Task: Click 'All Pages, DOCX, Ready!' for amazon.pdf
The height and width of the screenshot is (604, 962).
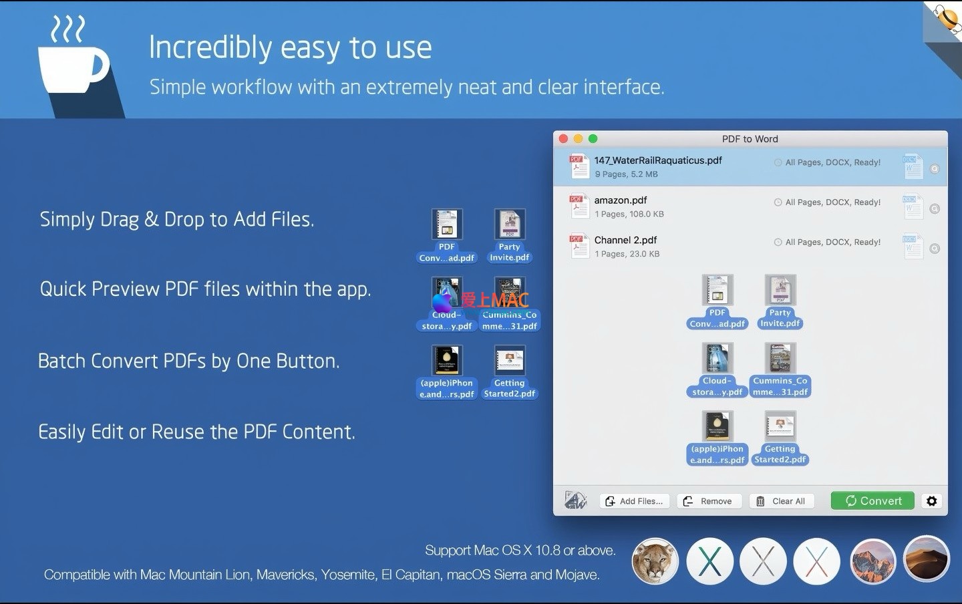Action: coord(832,202)
